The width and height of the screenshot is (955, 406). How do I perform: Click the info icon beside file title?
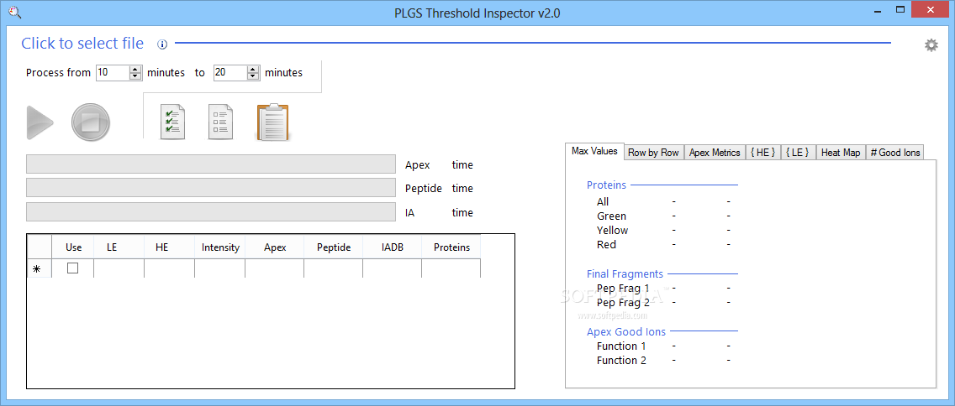(162, 44)
